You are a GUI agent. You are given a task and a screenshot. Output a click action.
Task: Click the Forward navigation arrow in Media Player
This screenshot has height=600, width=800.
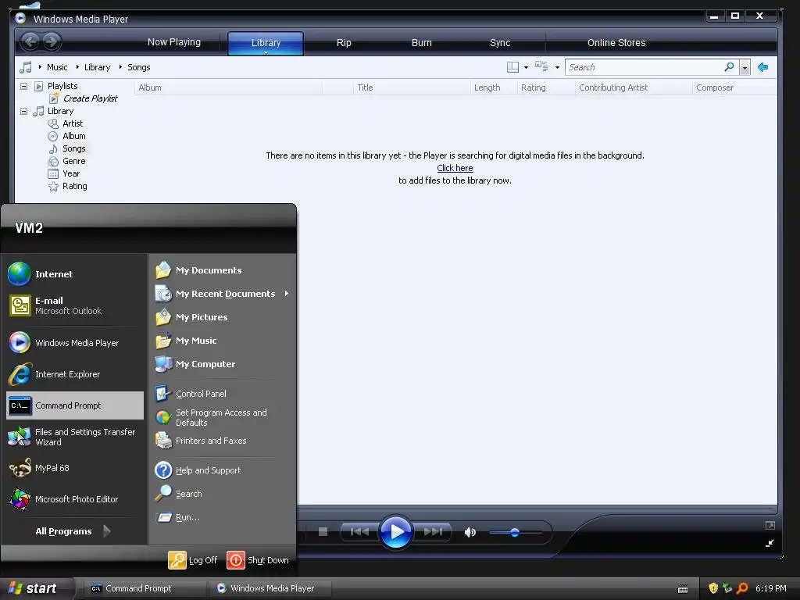pos(51,41)
